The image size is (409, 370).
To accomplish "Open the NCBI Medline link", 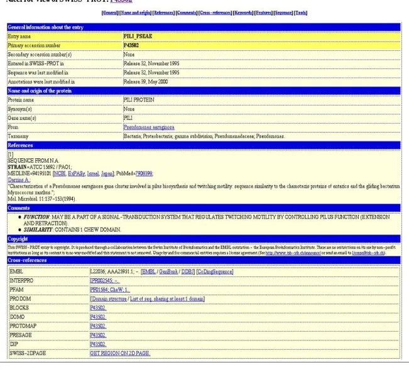I will coord(60,173).
